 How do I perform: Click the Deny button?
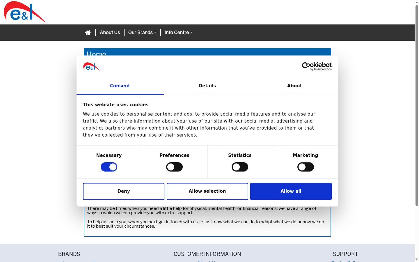(x=124, y=191)
